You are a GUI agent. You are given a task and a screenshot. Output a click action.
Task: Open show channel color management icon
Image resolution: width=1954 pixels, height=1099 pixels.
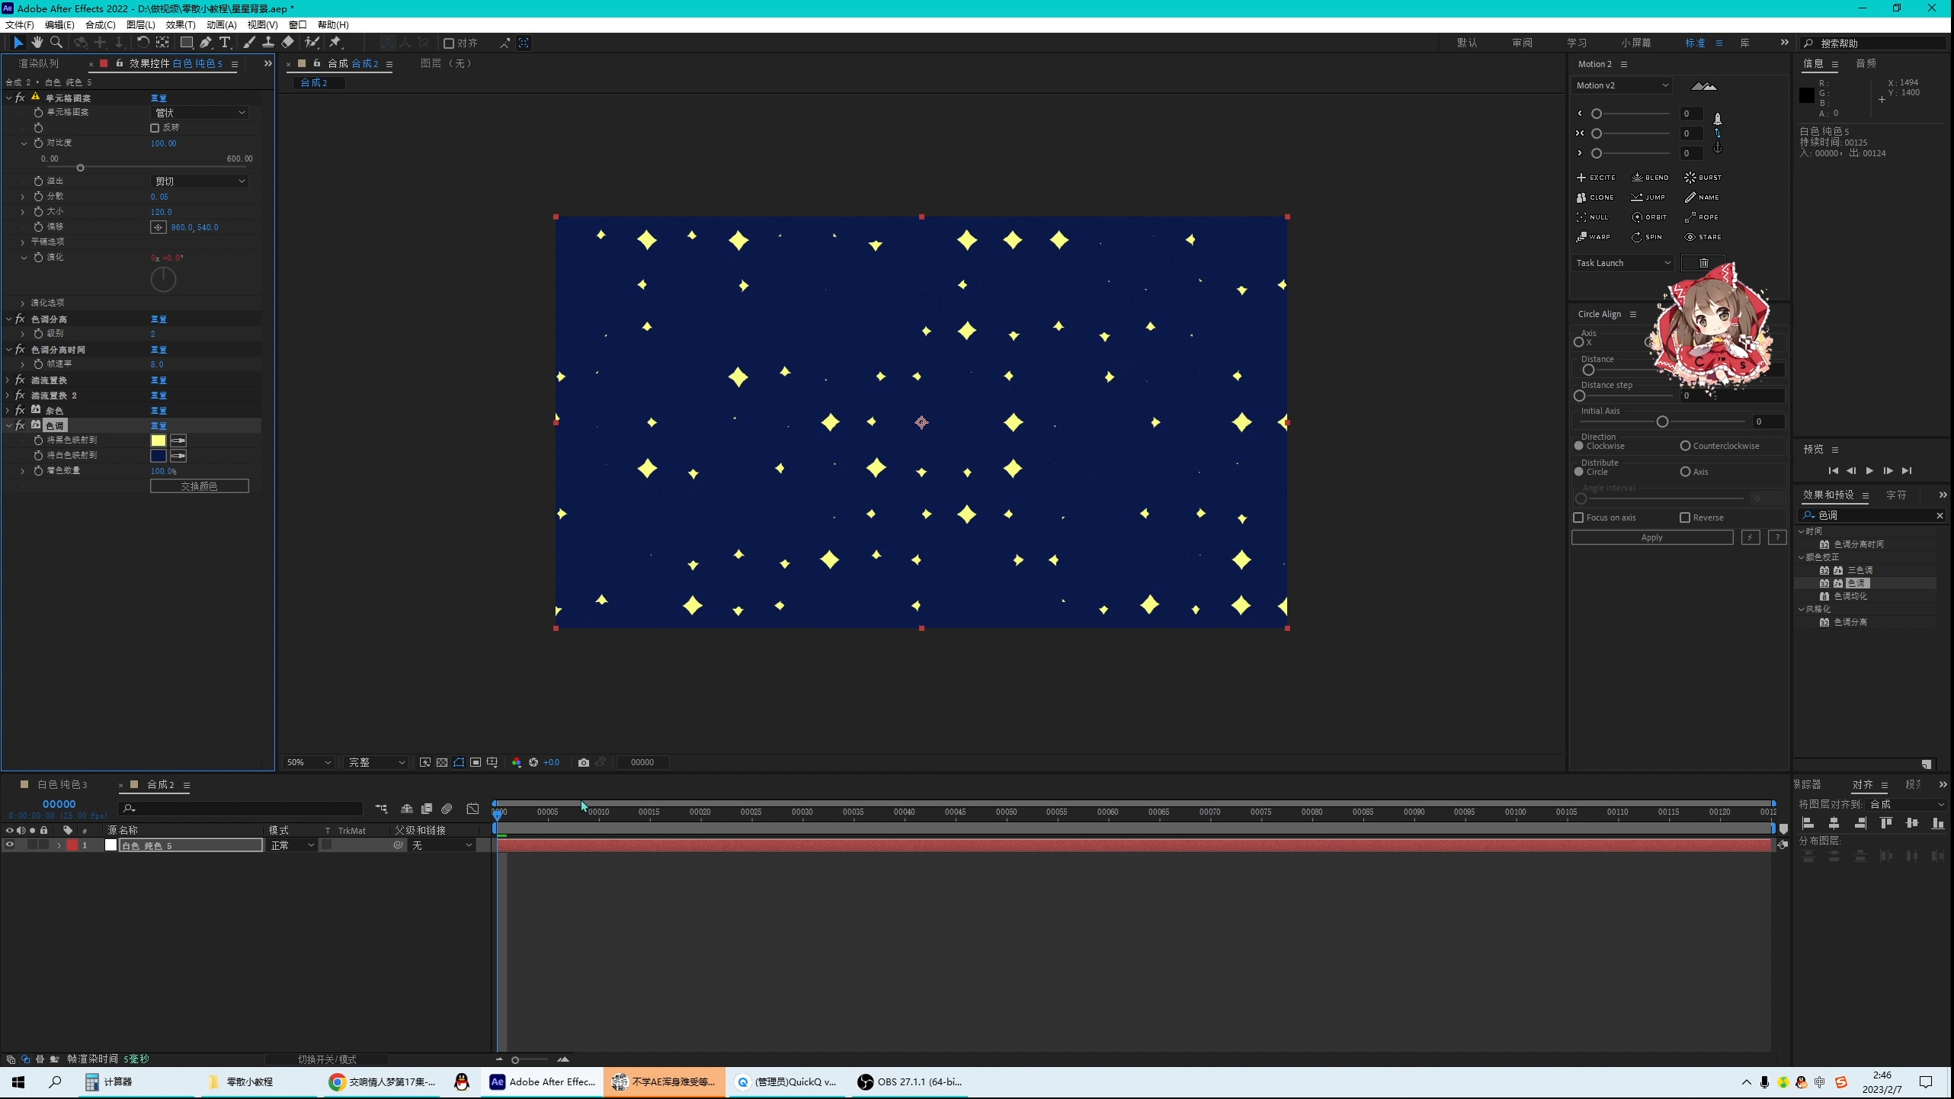517,762
